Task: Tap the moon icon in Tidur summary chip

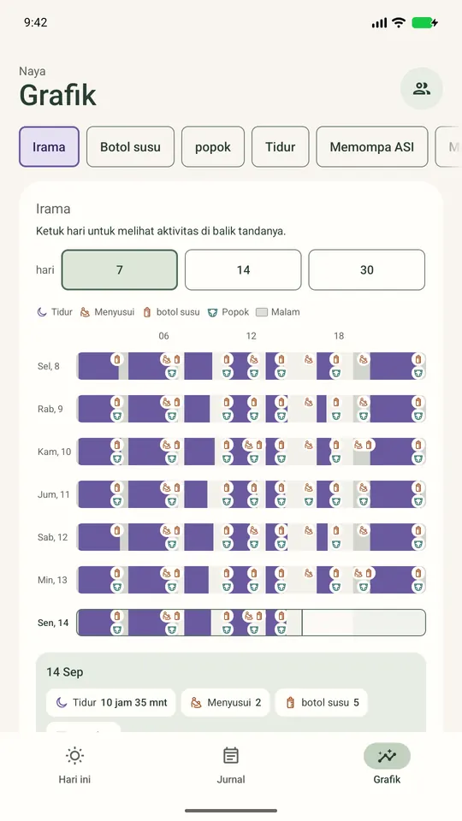Action: coord(62,703)
